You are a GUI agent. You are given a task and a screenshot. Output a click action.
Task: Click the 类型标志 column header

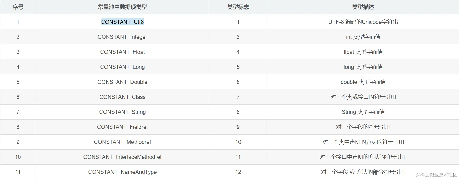click(238, 7)
